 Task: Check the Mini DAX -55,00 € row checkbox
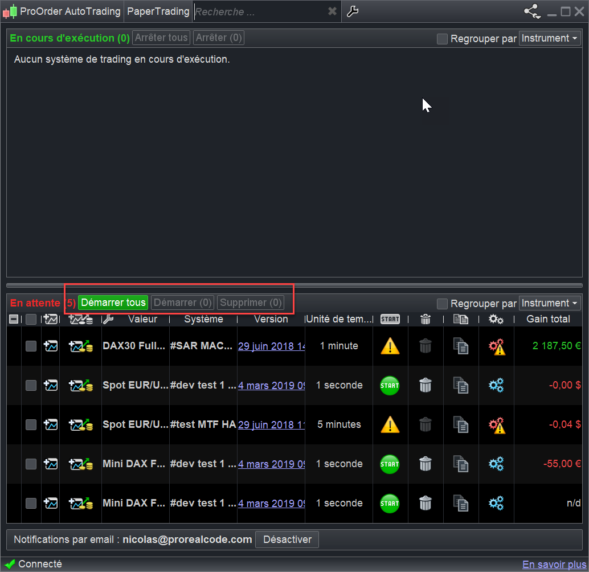(x=31, y=464)
